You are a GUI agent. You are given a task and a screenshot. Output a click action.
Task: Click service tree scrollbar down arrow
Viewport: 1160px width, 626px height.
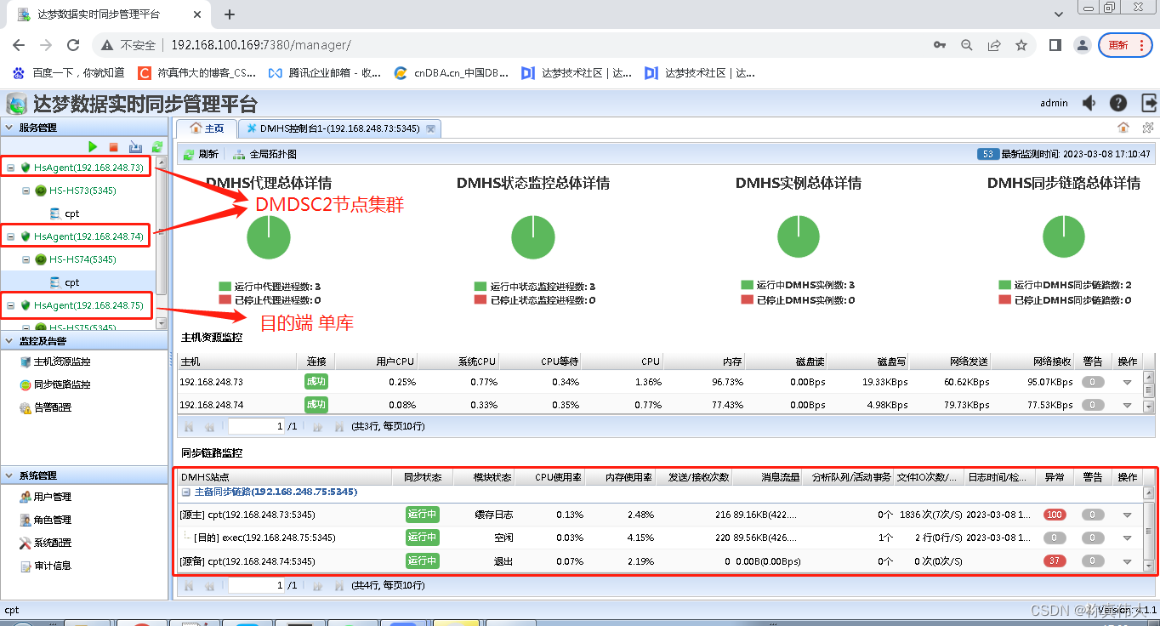click(162, 322)
